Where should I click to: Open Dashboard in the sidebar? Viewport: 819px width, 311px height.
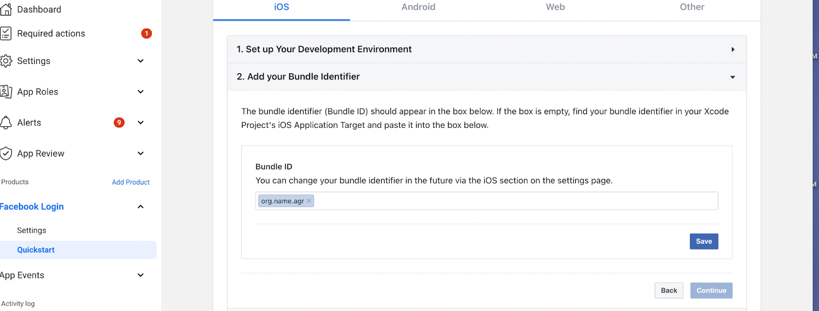point(39,9)
